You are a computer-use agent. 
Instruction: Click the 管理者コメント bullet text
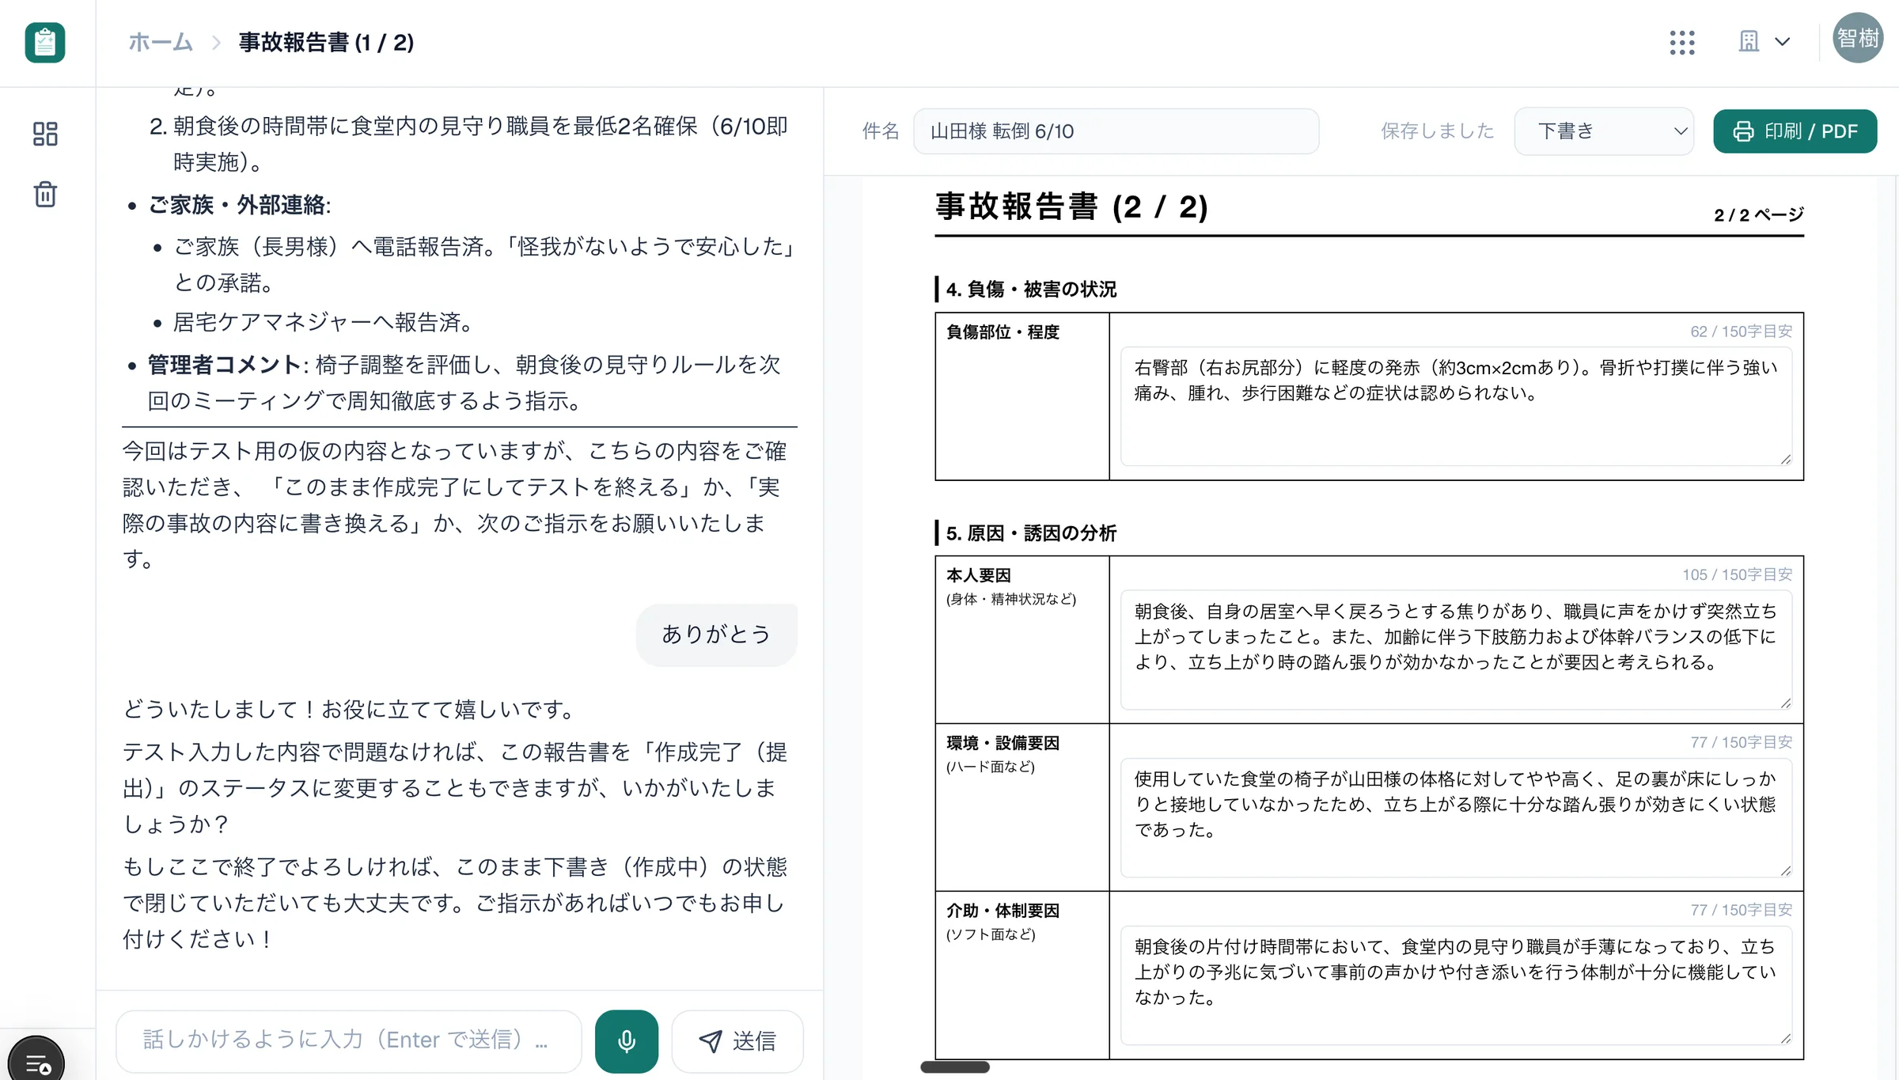click(x=465, y=383)
